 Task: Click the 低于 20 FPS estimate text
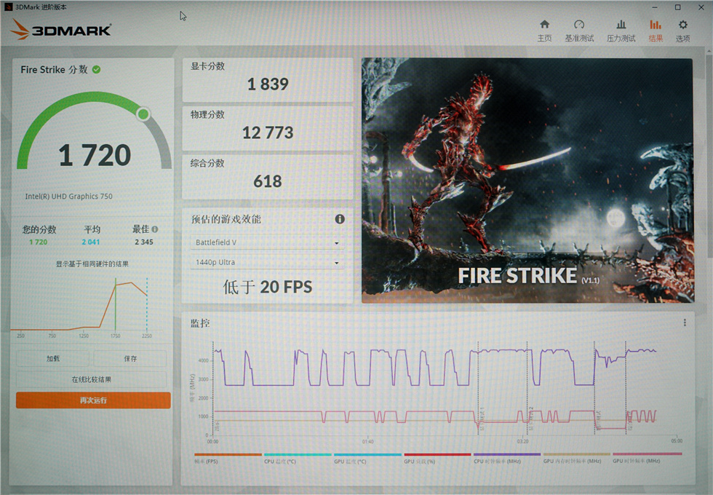[x=268, y=287]
